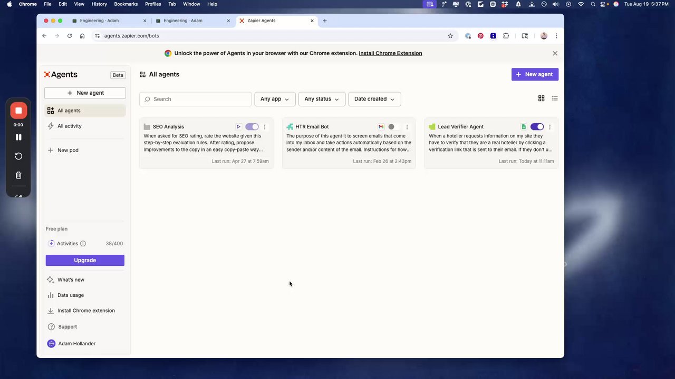Bookmark this page with star icon
Image resolution: width=675 pixels, height=379 pixels.
(450, 36)
